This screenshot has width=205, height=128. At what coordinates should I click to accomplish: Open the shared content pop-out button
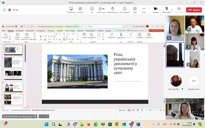80,10
